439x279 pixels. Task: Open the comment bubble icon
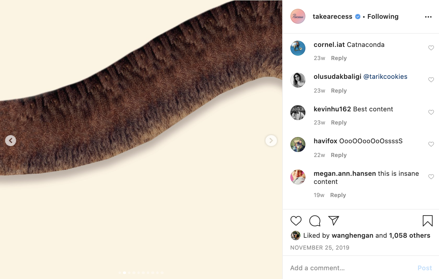tap(315, 221)
